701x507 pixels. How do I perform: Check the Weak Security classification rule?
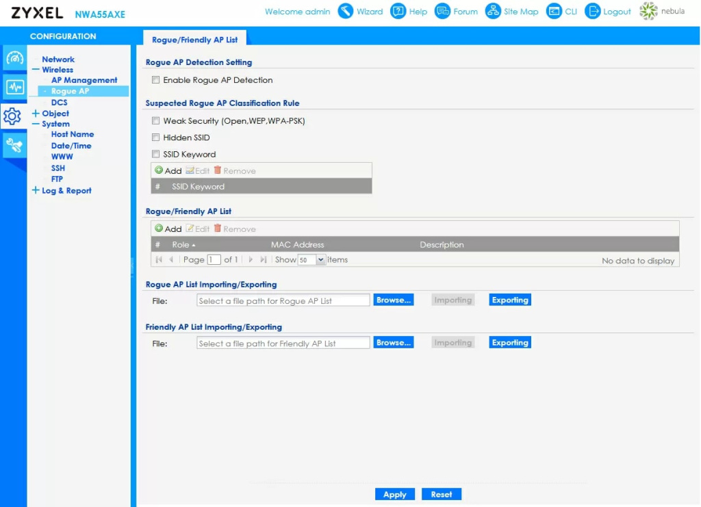tap(156, 121)
